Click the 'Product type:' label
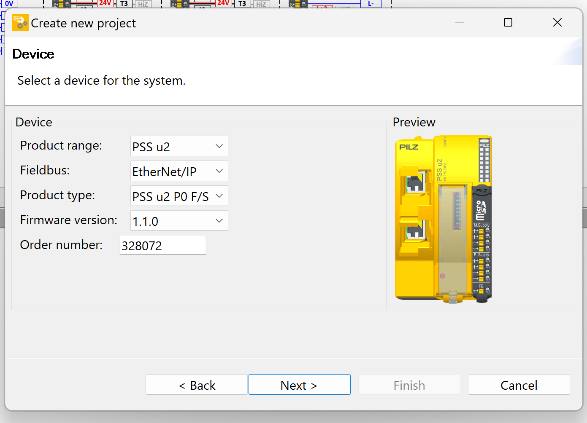Image resolution: width=587 pixels, height=423 pixels. coord(57,195)
